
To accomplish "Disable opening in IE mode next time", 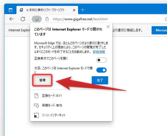I will pyautogui.click(x=101, y=70).
